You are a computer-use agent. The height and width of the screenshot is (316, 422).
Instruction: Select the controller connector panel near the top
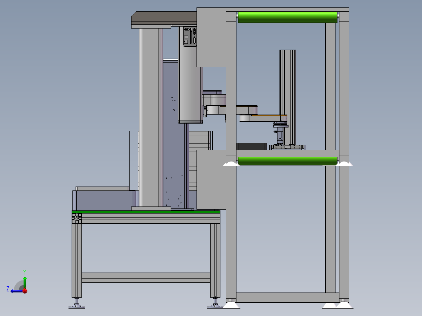pos(190,37)
